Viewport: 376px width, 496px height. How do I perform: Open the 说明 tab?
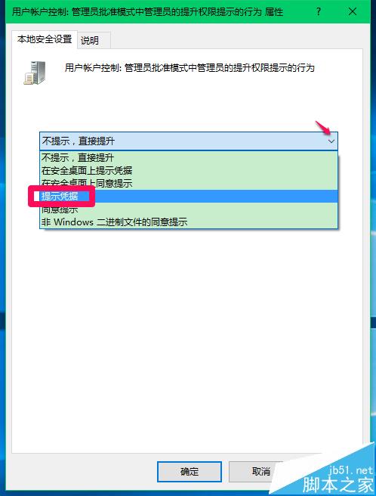tap(90, 41)
